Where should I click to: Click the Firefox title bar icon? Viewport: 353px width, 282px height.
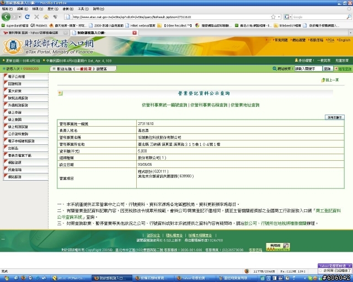coord(2,3)
